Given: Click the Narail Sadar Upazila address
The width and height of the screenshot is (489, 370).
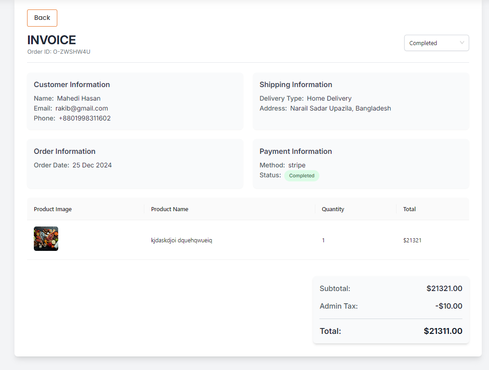Looking at the screenshot, I should pos(340,108).
